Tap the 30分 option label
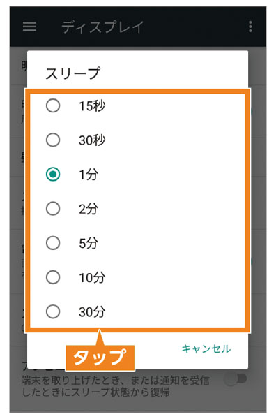Screen dimensions: 276x419 pos(92,312)
